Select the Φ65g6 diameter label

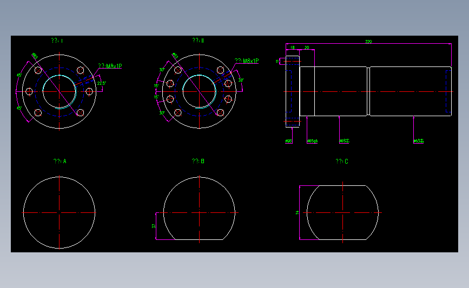[x=313, y=141]
